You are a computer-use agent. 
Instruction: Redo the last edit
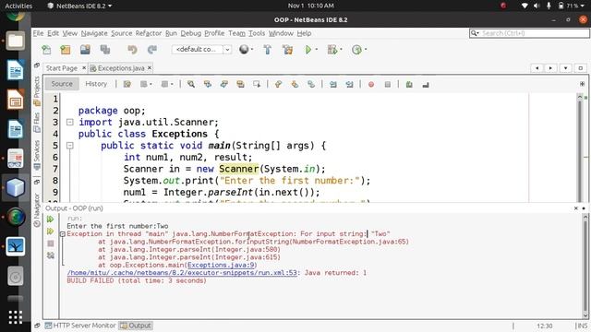(x=151, y=50)
